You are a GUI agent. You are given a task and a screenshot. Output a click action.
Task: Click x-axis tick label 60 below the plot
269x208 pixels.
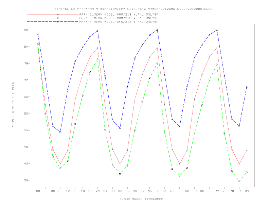[x=187, y=191]
